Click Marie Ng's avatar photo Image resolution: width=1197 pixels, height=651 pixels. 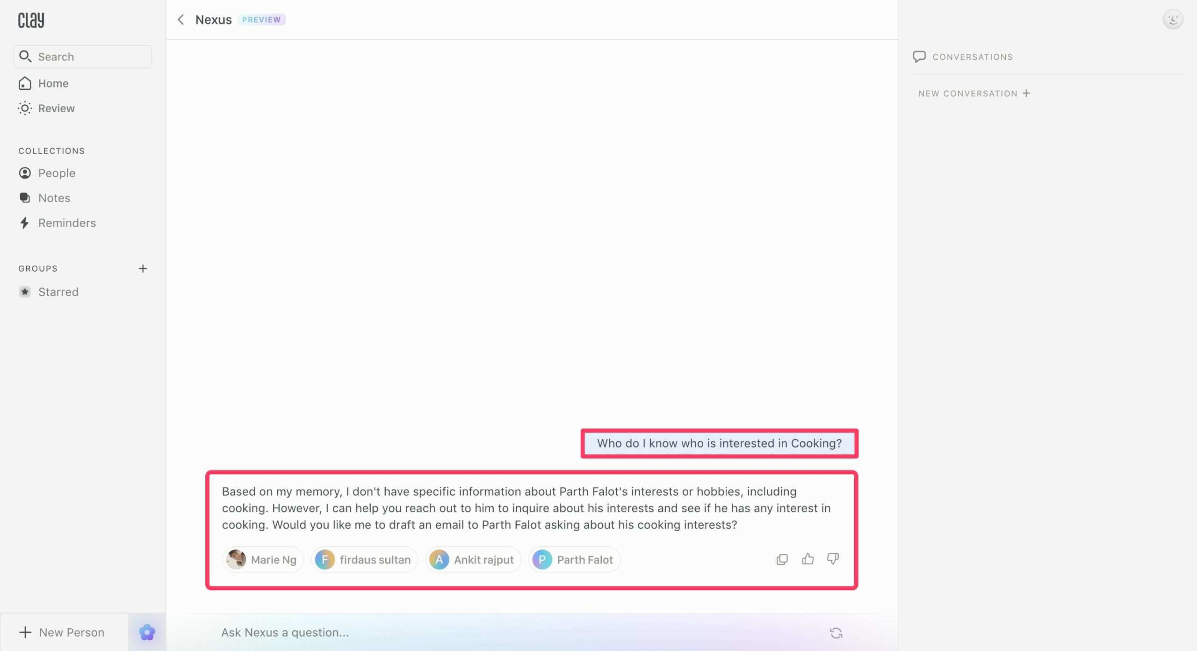tap(236, 559)
